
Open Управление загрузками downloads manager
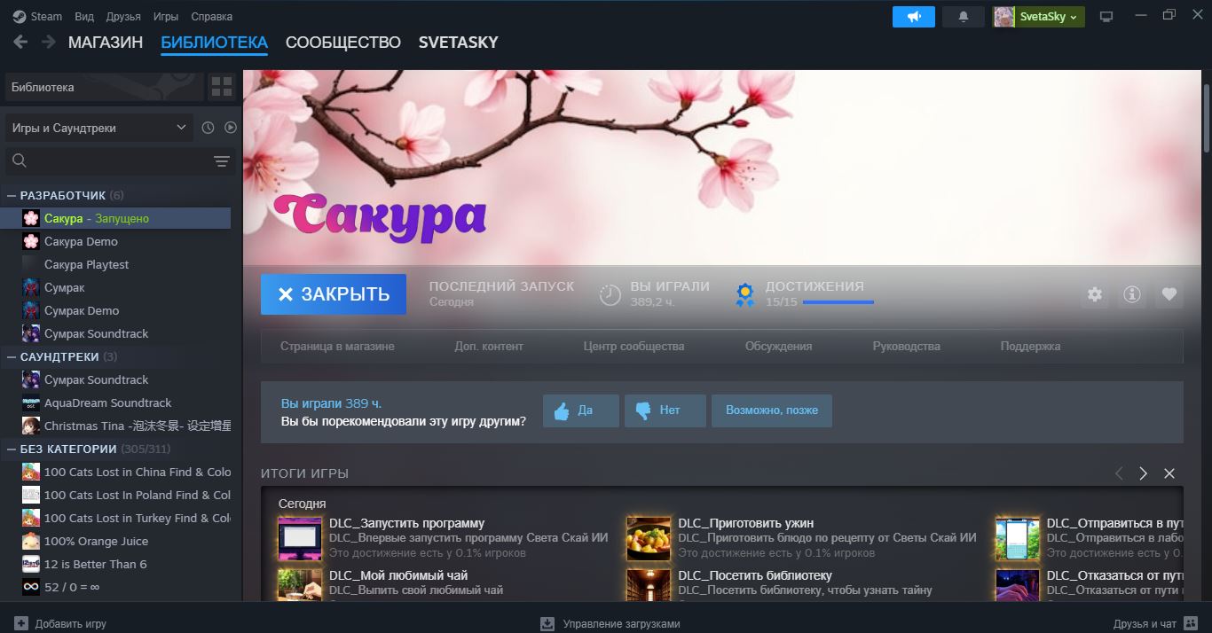610,623
